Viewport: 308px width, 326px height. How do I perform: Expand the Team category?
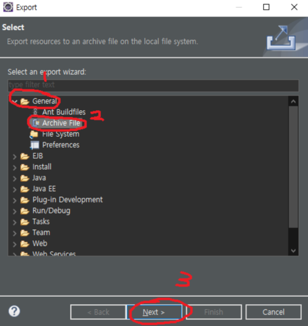tap(15, 233)
